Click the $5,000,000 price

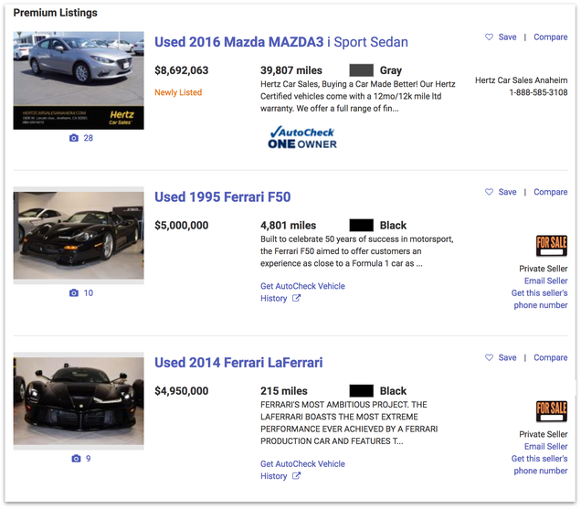(182, 226)
